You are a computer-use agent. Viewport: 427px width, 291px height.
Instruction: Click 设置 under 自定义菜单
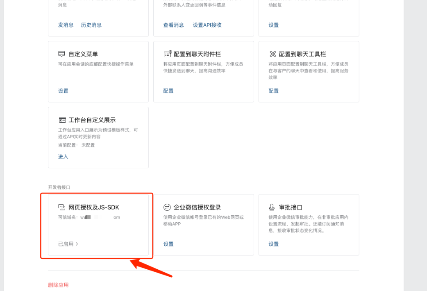point(63,91)
